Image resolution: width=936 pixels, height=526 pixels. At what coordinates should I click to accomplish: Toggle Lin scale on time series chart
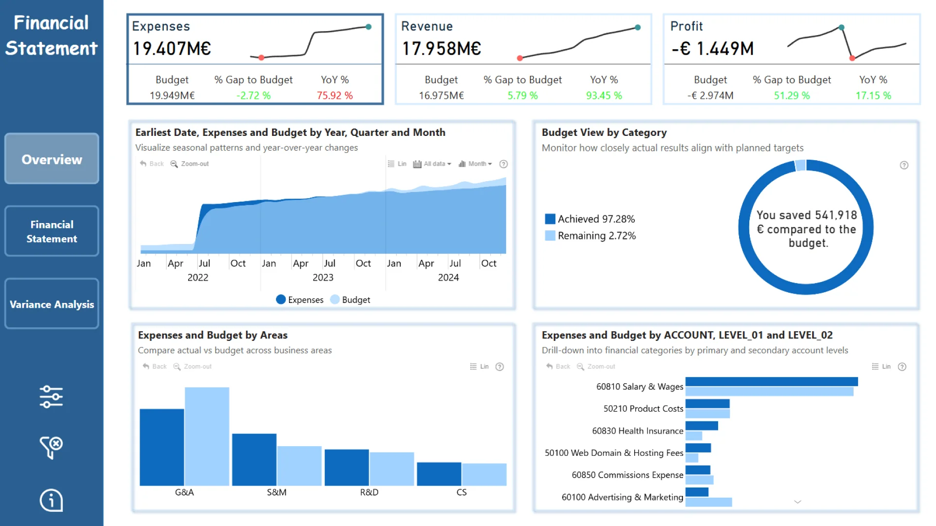pos(397,164)
